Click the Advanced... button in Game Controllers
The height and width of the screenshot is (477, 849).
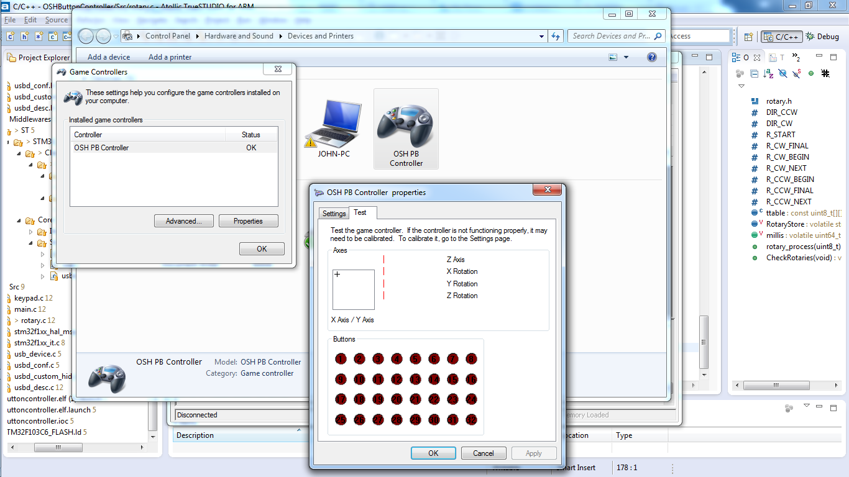pos(183,221)
